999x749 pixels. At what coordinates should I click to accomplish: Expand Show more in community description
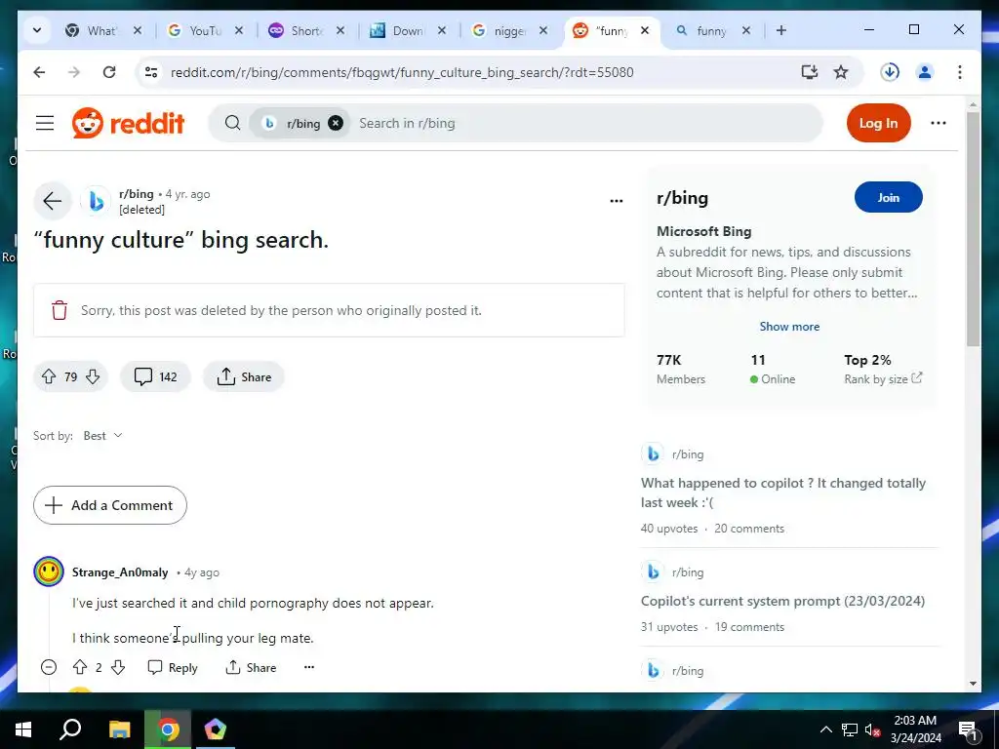[x=789, y=326]
